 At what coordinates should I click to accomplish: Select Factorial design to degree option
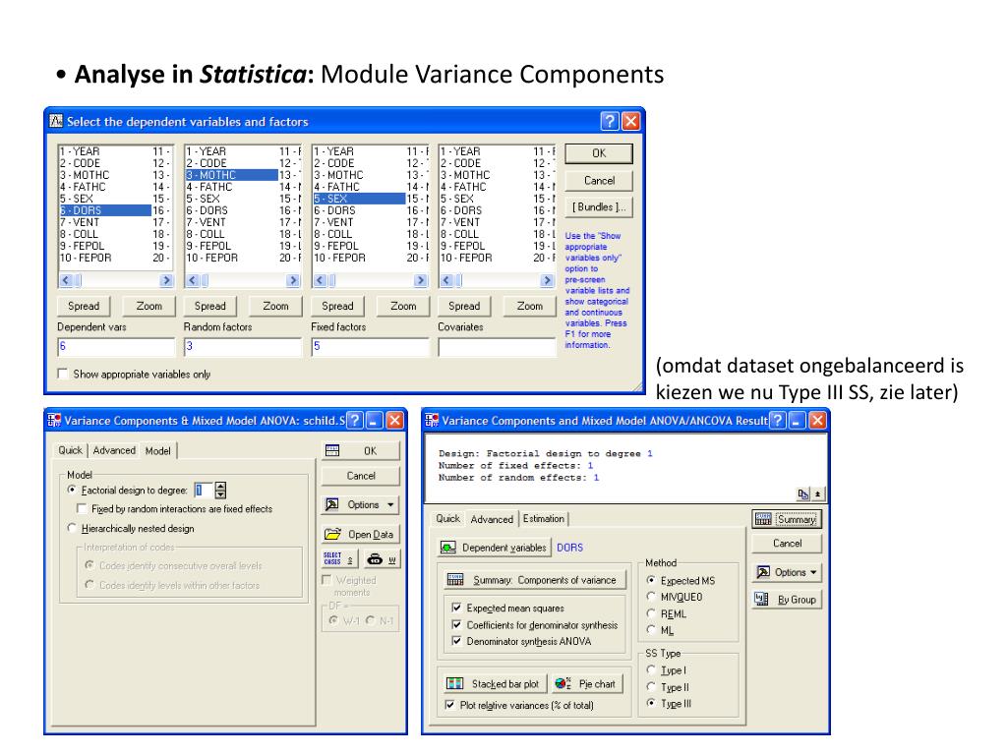pos(72,490)
